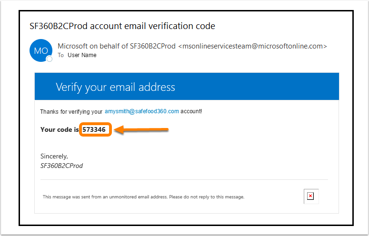This screenshot has height=236, width=369.
Task: Click the "Sincerely," closing text
Action: click(x=54, y=156)
